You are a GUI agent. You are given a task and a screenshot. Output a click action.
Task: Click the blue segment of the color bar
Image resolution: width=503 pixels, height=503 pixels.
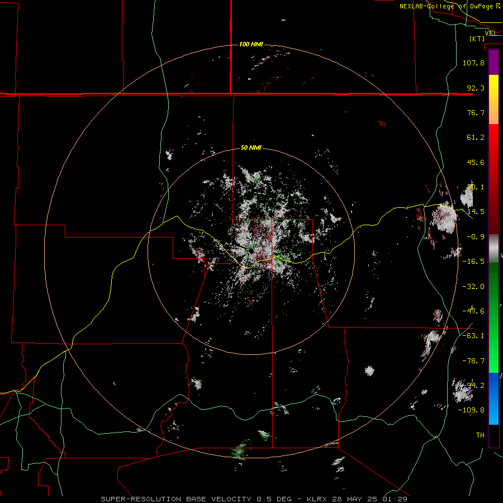pos(493,398)
